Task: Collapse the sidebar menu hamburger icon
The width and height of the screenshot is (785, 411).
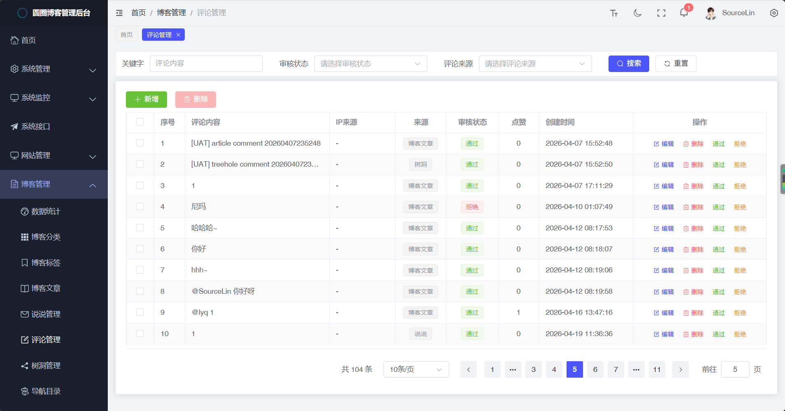Action: 119,13
